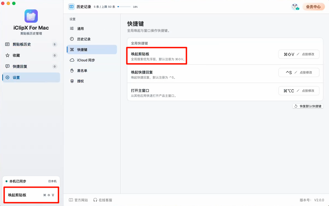This screenshot has width=329, height=206.
Task: Click the 唤起快捷回复 row title
Action: coord(142,72)
